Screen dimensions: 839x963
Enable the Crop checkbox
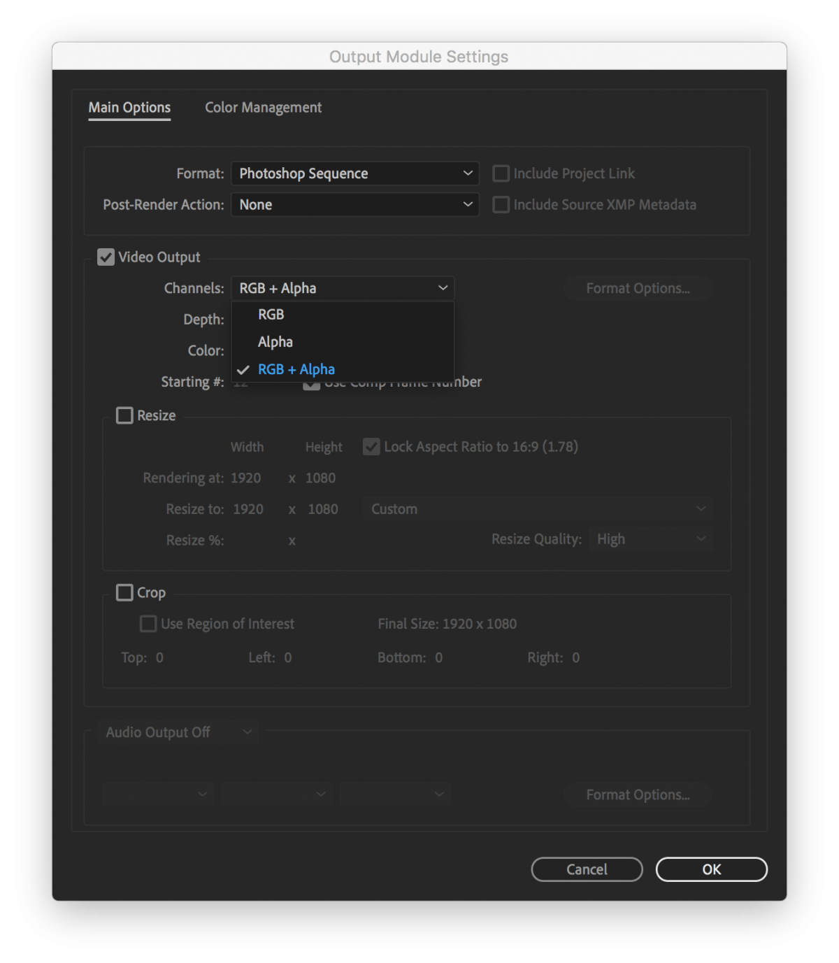tap(124, 592)
